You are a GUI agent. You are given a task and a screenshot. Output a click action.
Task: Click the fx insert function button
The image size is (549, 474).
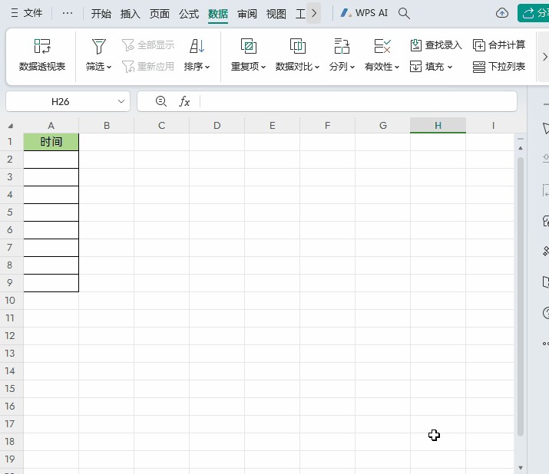[x=184, y=101]
